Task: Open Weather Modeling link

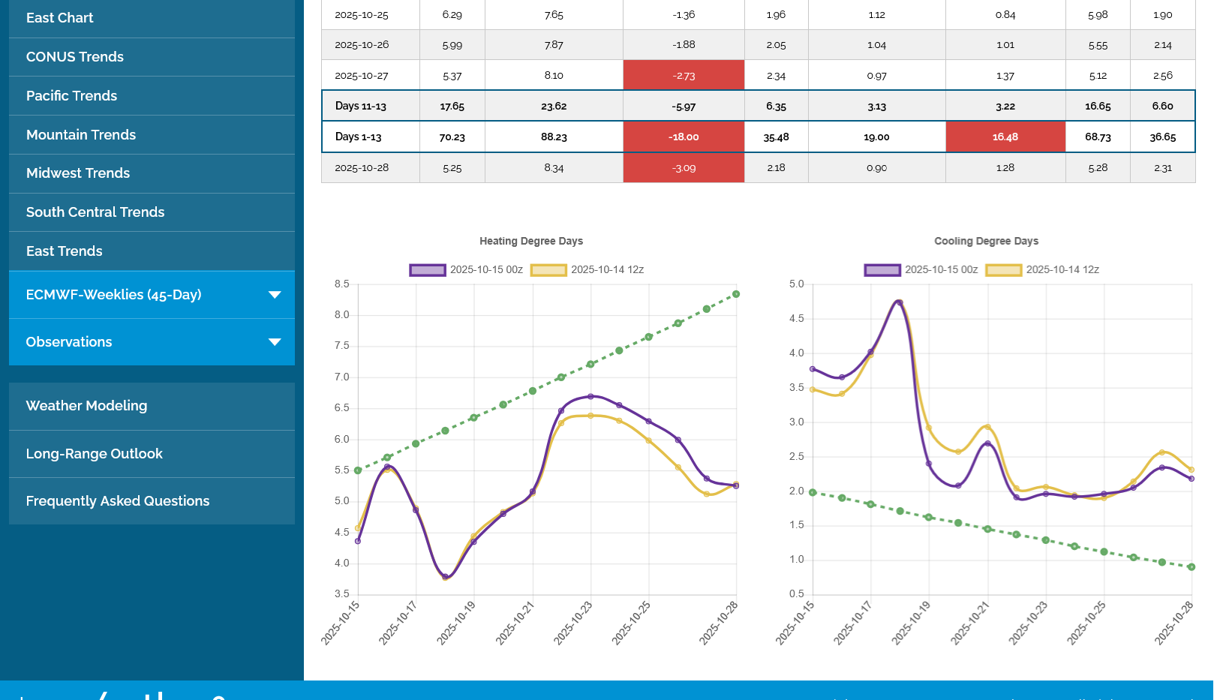Action: coord(87,406)
